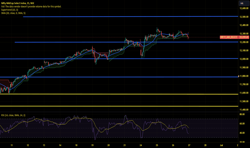Click the 11,600.00 price axis label
Screen dimensions: 250x148
[244, 93]
